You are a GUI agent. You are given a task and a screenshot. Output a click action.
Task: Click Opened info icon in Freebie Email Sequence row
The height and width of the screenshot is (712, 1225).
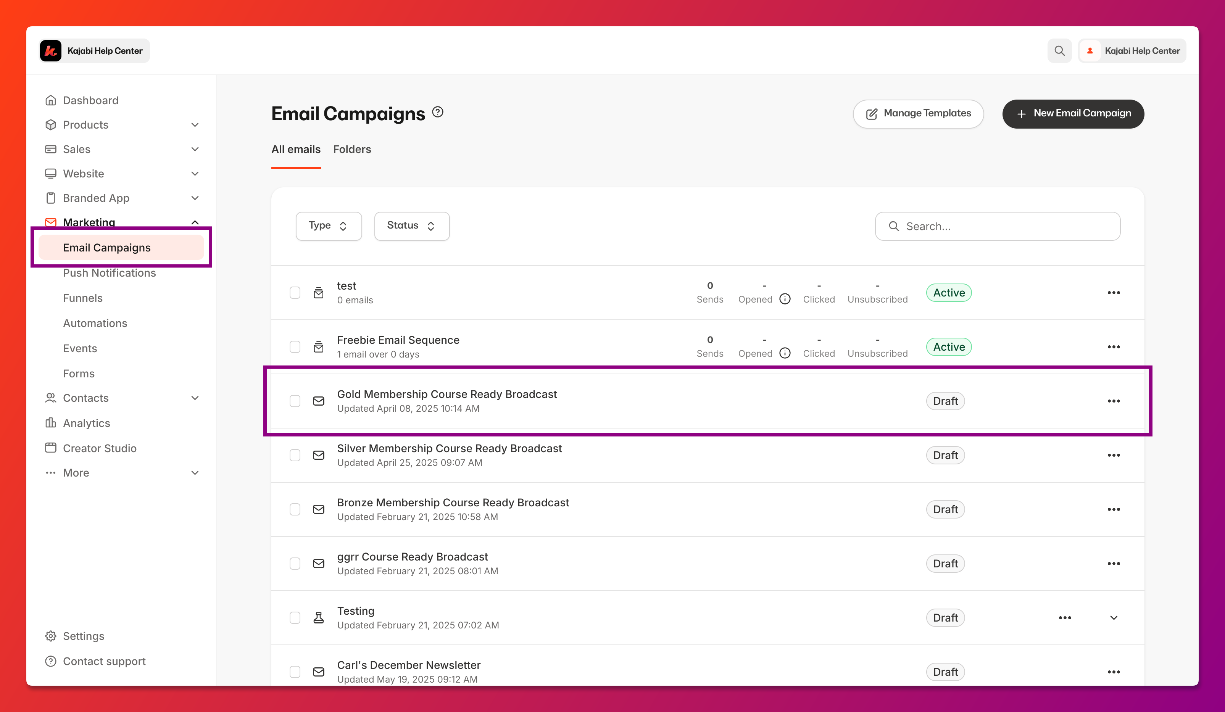[x=785, y=353]
